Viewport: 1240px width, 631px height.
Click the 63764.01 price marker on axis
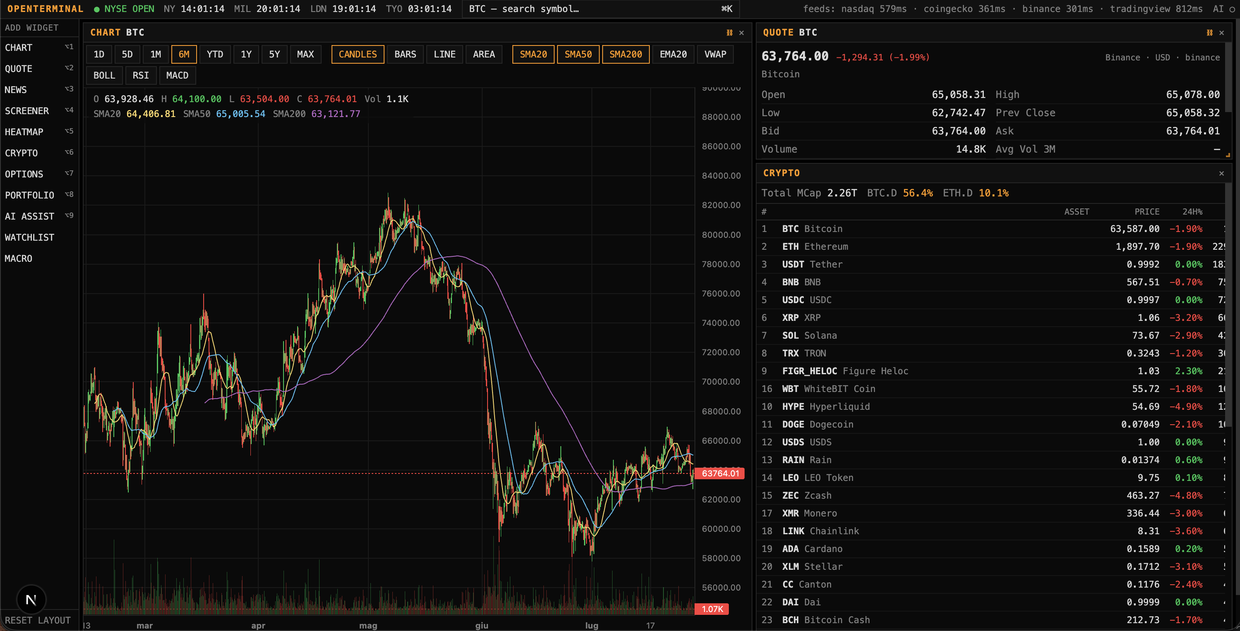tap(720, 474)
